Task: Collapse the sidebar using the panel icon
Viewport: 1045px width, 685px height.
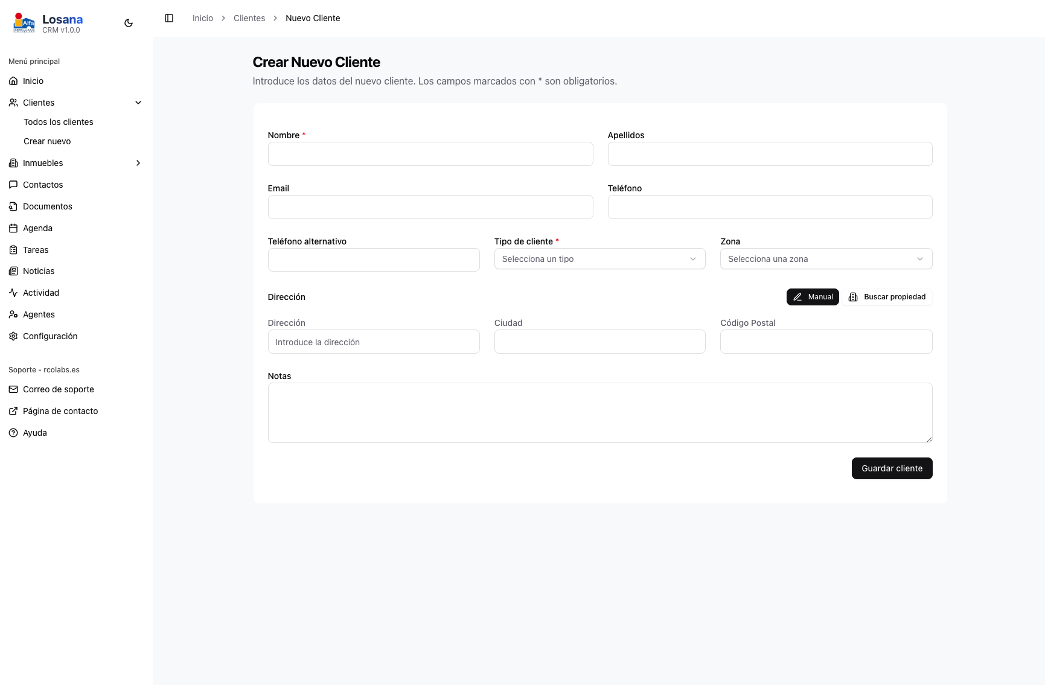Action: click(x=169, y=18)
